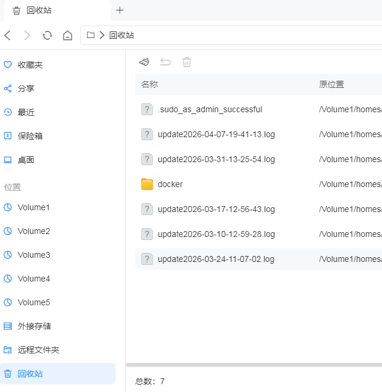Screen dimensions: 382x392
Task: Click the back navigation arrow
Action: pyautogui.click(x=8, y=35)
